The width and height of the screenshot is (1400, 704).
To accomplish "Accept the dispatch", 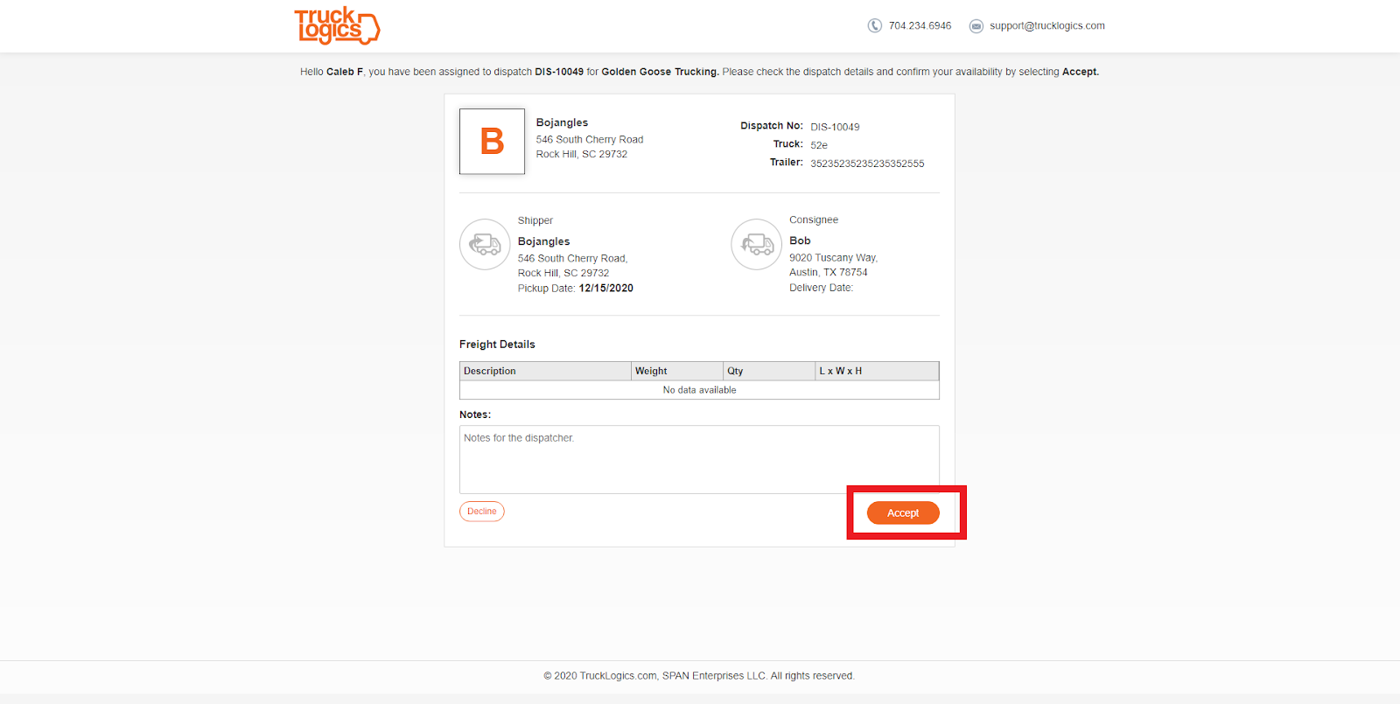I will (903, 513).
